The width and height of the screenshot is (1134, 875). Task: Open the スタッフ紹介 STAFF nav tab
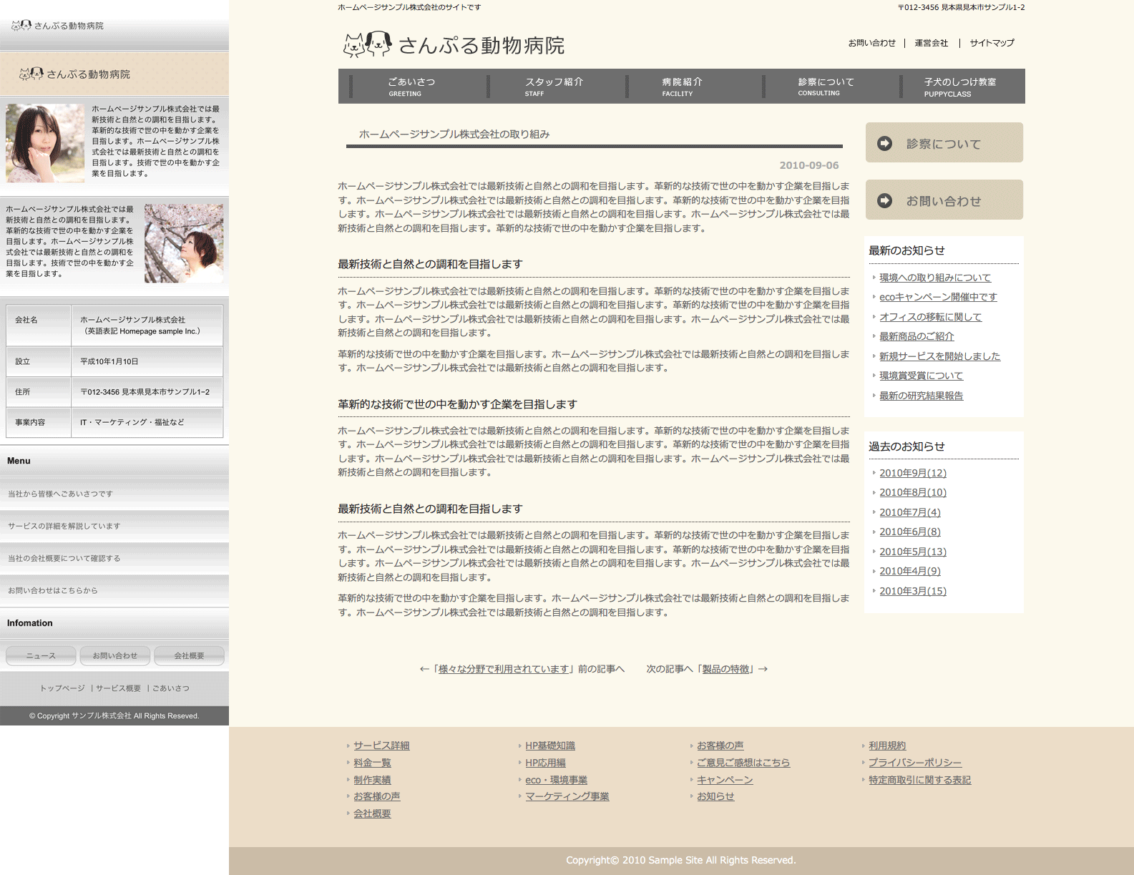tap(554, 87)
